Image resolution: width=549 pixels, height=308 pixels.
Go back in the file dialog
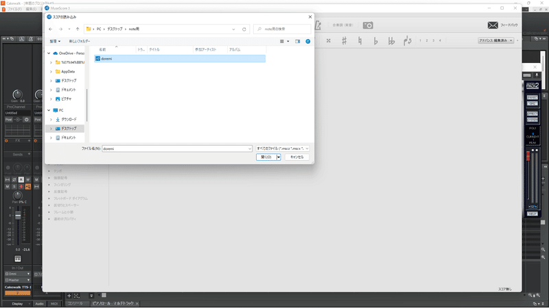51,29
